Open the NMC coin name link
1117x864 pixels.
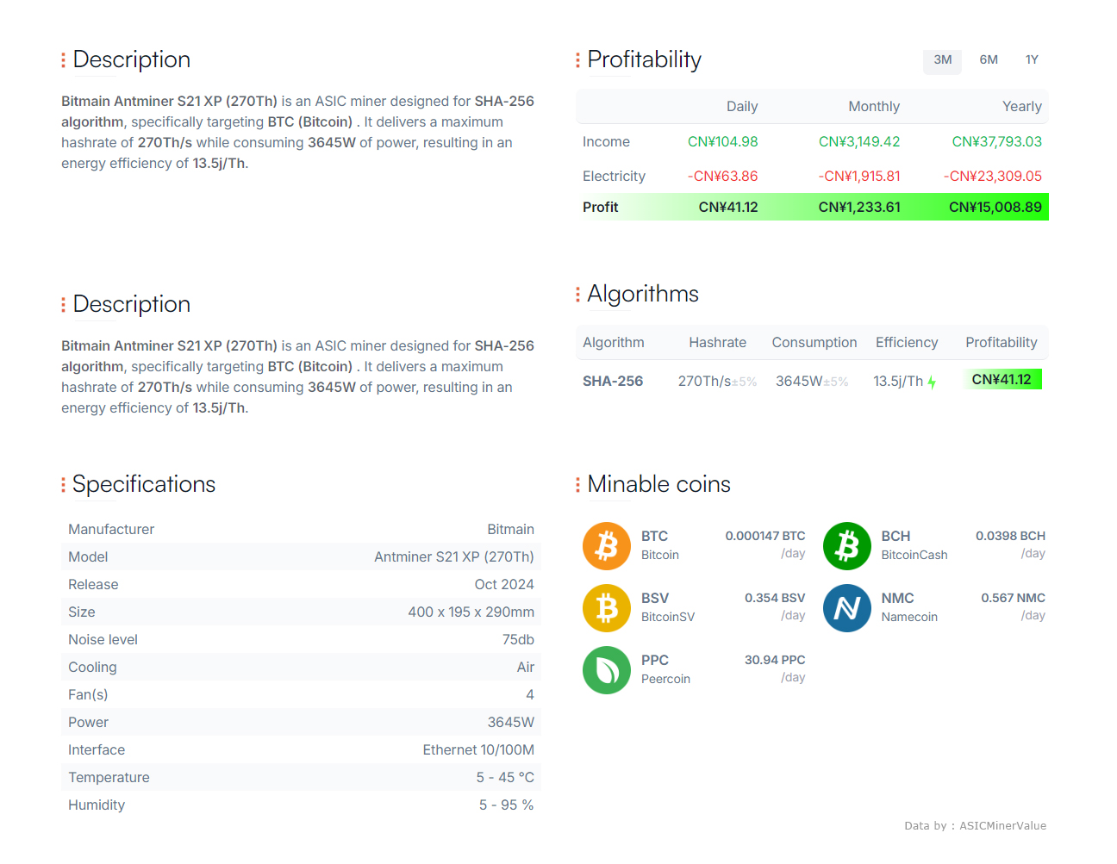(897, 598)
